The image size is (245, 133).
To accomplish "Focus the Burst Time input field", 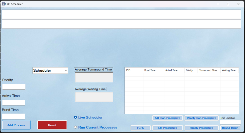I will (x=13, y=116).
